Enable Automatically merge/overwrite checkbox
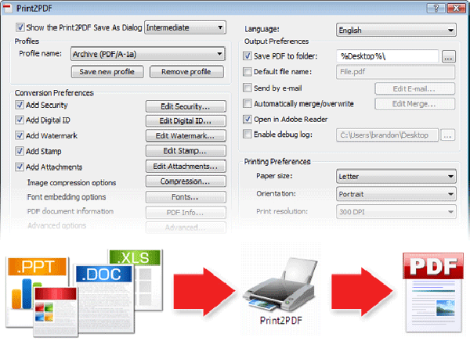Screen dimensions: 470x341 (248, 103)
